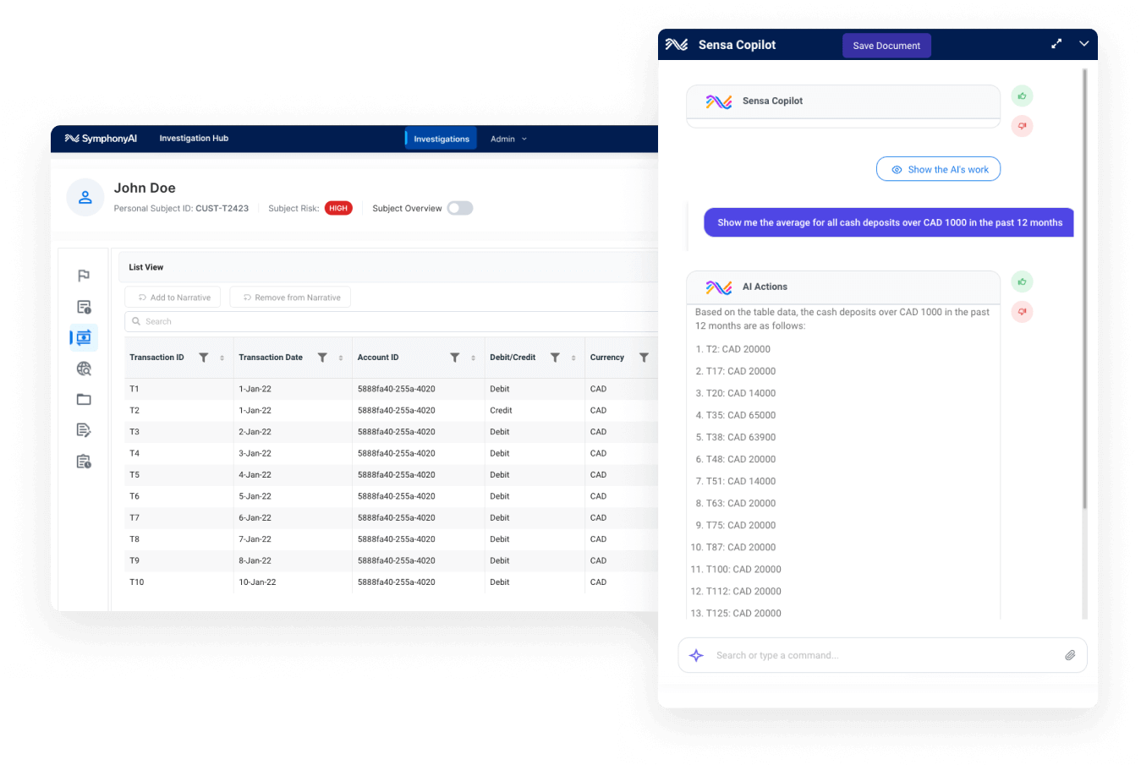Open the clipboard clock sidebar icon
Viewport: 1141px width, 765px height.
click(x=84, y=462)
